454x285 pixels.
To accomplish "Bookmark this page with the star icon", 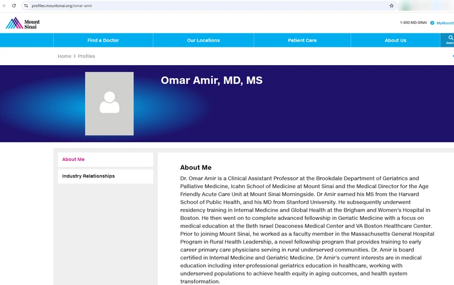I will click(x=392, y=6).
